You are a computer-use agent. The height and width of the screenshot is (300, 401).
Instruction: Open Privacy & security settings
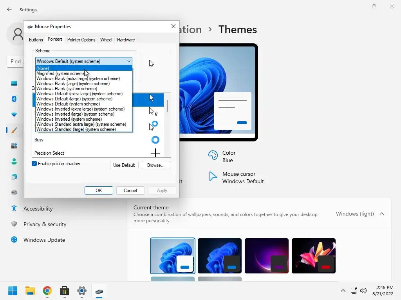[x=45, y=224]
